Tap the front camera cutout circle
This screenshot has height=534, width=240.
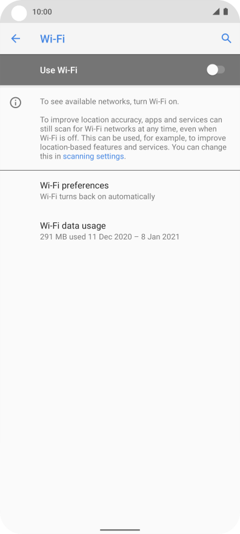(x=19, y=13)
